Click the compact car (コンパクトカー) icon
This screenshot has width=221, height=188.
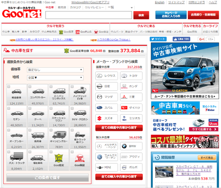(38, 91)
